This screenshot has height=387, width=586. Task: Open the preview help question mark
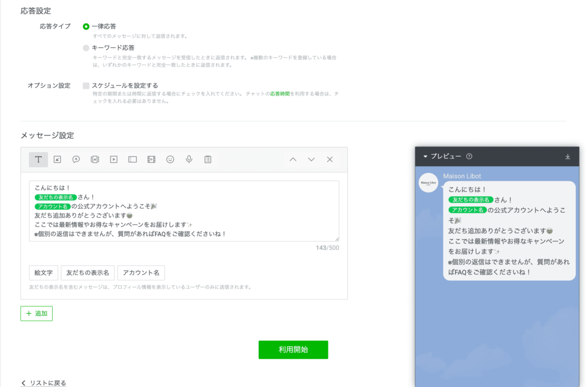469,156
